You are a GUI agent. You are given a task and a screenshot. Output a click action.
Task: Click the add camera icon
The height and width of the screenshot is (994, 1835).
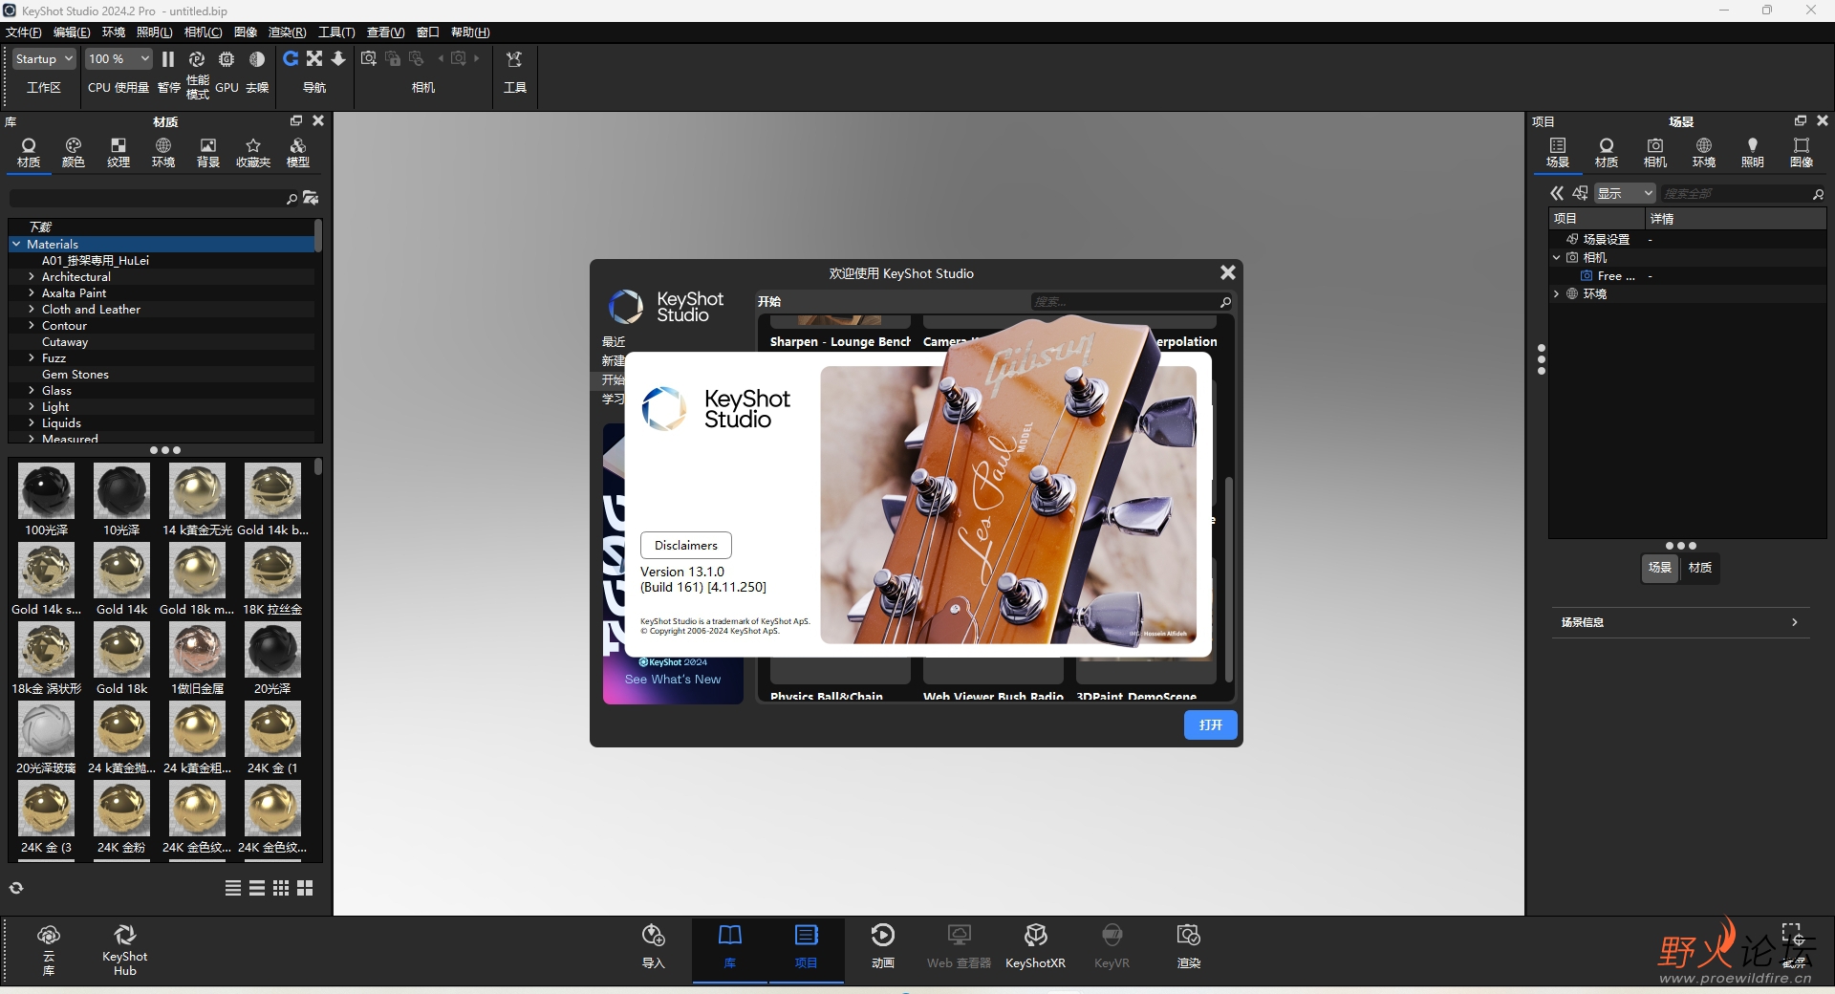pyautogui.click(x=368, y=59)
